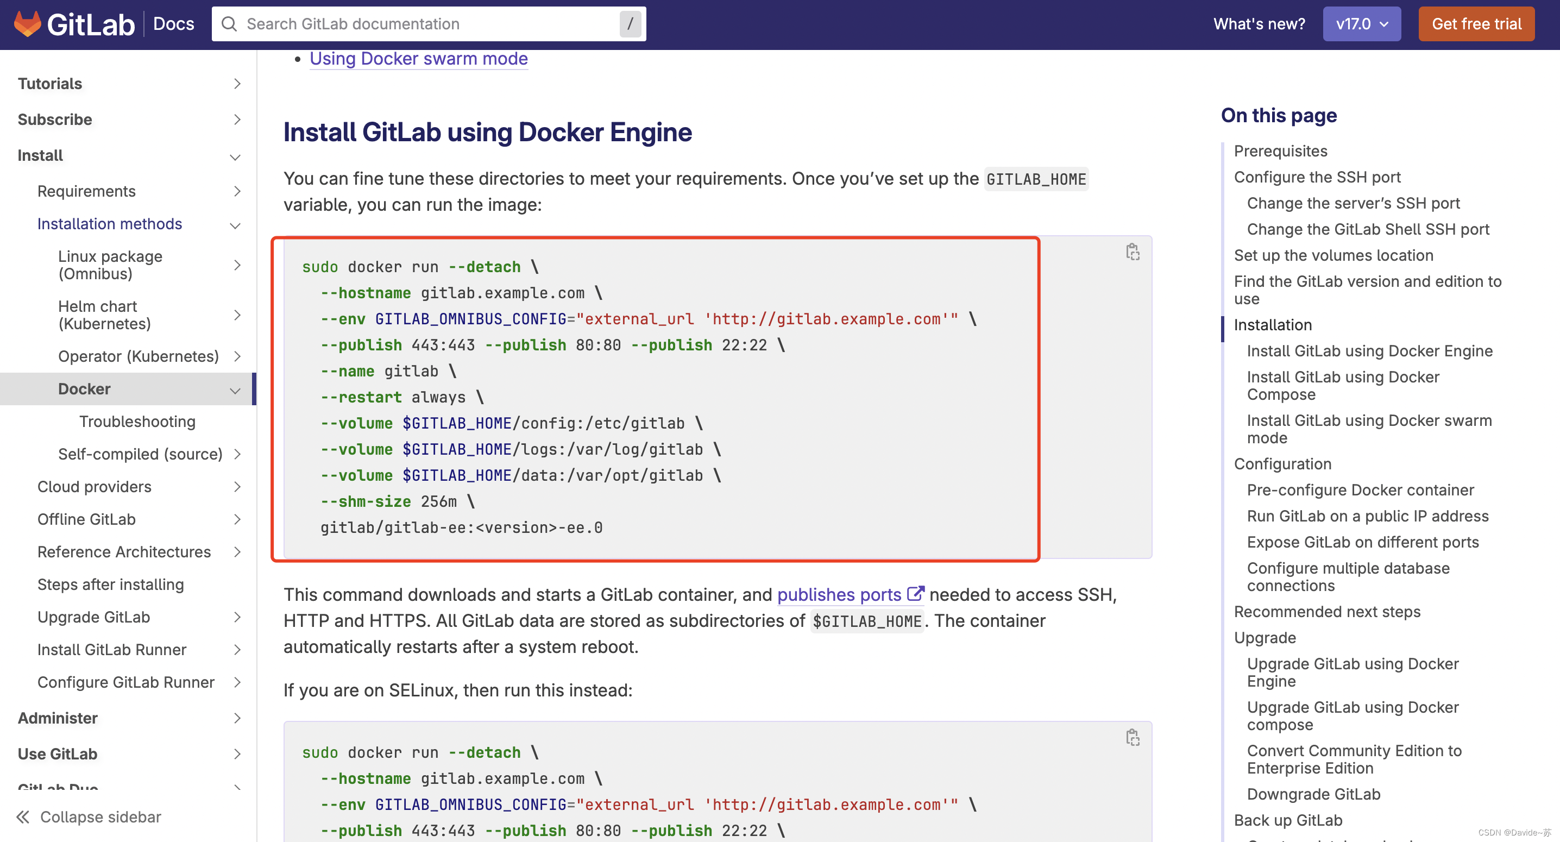Click the GitLab fox logo
This screenshot has height=842, width=1560.
(27, 23)
